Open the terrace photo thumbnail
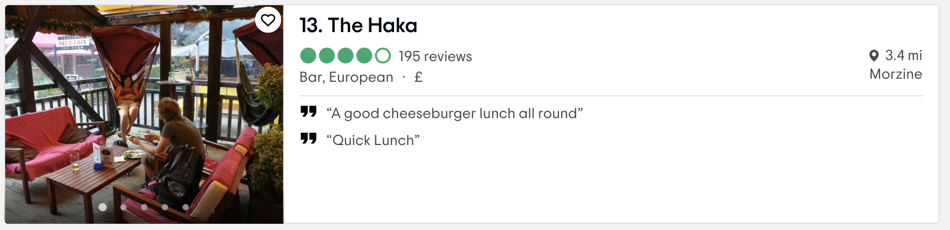 [144, 114]
